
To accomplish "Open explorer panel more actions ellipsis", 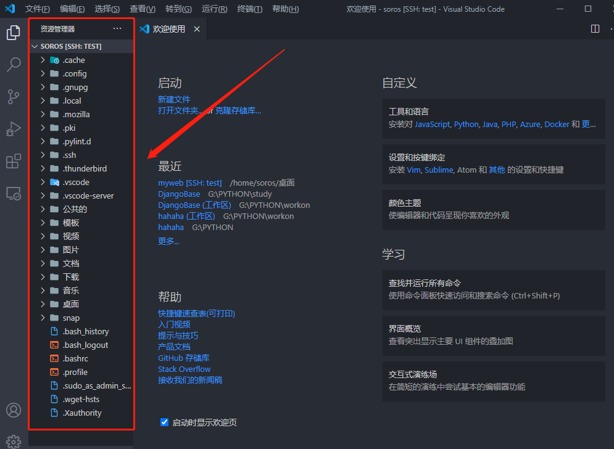I will point(117,28).
